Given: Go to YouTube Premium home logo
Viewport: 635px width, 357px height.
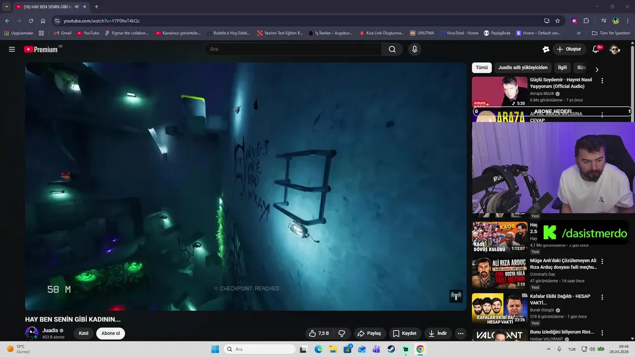Looking at the screenshot, I should (42, 49).
